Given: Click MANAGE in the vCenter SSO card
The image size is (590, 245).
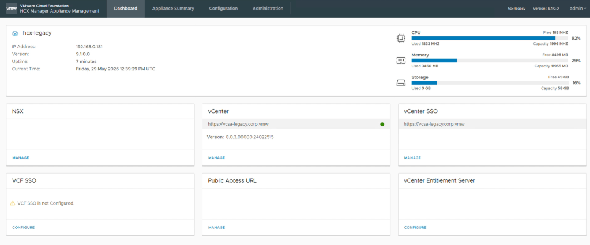Looking at the screenshot, I should click(412, 158).
